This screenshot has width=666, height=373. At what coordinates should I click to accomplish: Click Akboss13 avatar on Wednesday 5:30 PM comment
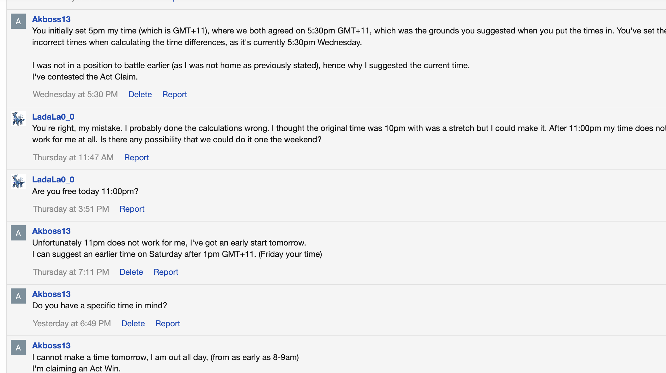point(18,21)
